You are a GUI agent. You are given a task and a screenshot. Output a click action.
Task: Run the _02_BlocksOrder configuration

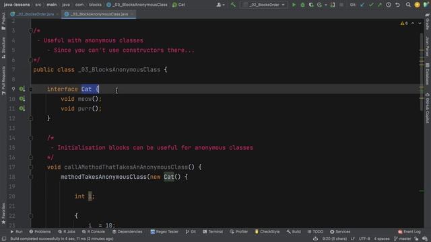tap(294, 5)
